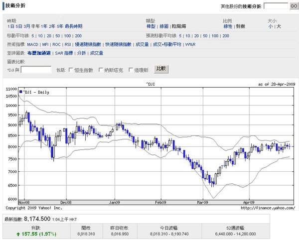Click the 今日波幅 range 8,018.310 - 8,190.740

click(169, 234)
